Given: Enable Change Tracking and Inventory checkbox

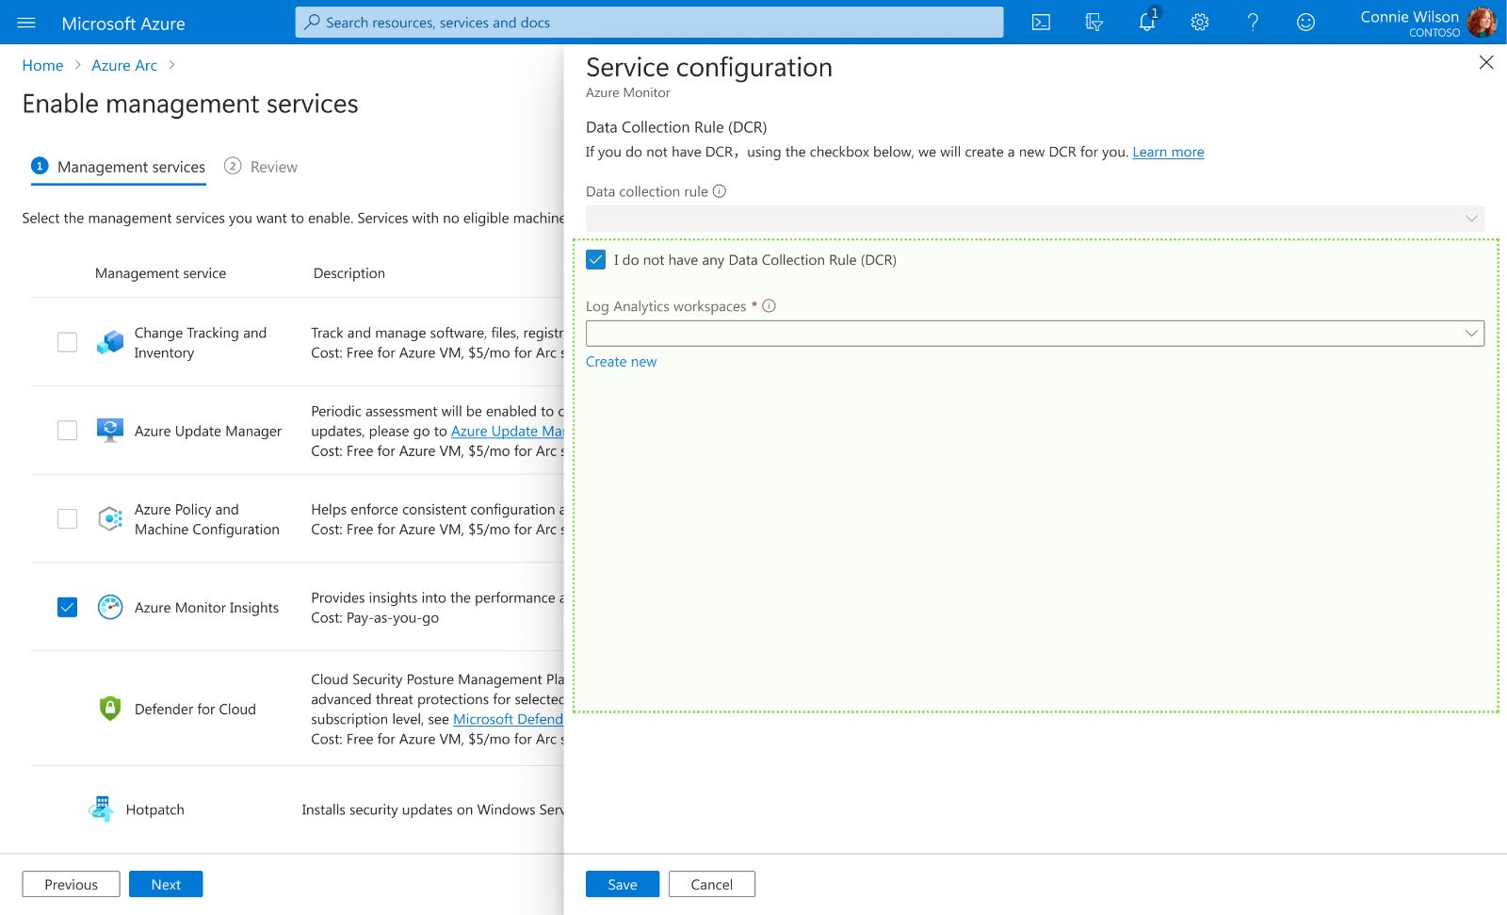Looking at the screenshot, I should coord(67,342).
